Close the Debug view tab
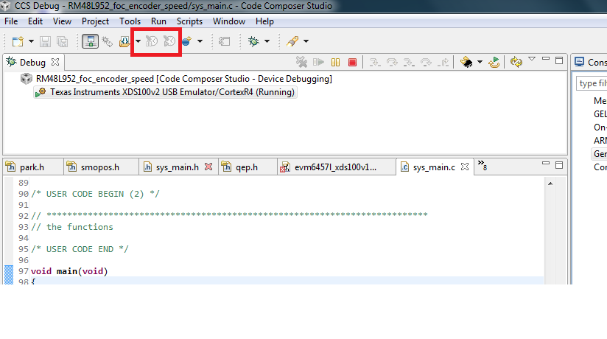This screenshot has width=607, height=339. (x=55, y=62)
